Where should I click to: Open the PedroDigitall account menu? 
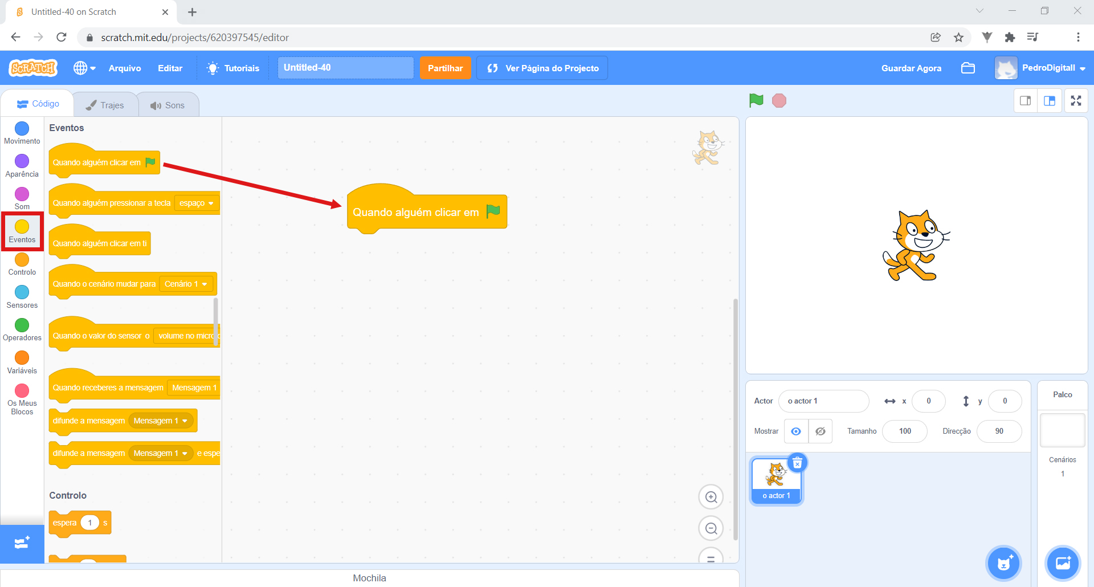click(1040, 68)
